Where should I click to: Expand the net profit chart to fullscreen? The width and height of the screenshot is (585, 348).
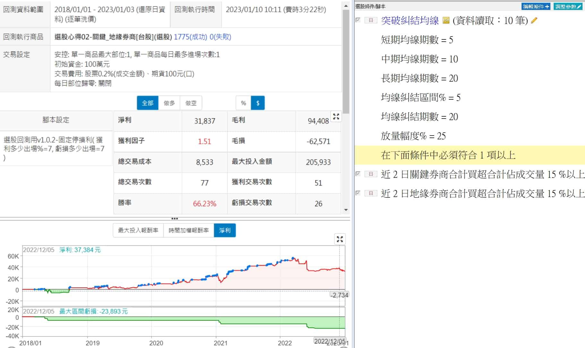click(340, 239)
